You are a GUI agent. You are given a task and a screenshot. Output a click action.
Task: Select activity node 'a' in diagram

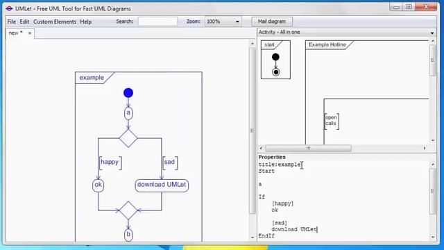click(x=128, y=113)
